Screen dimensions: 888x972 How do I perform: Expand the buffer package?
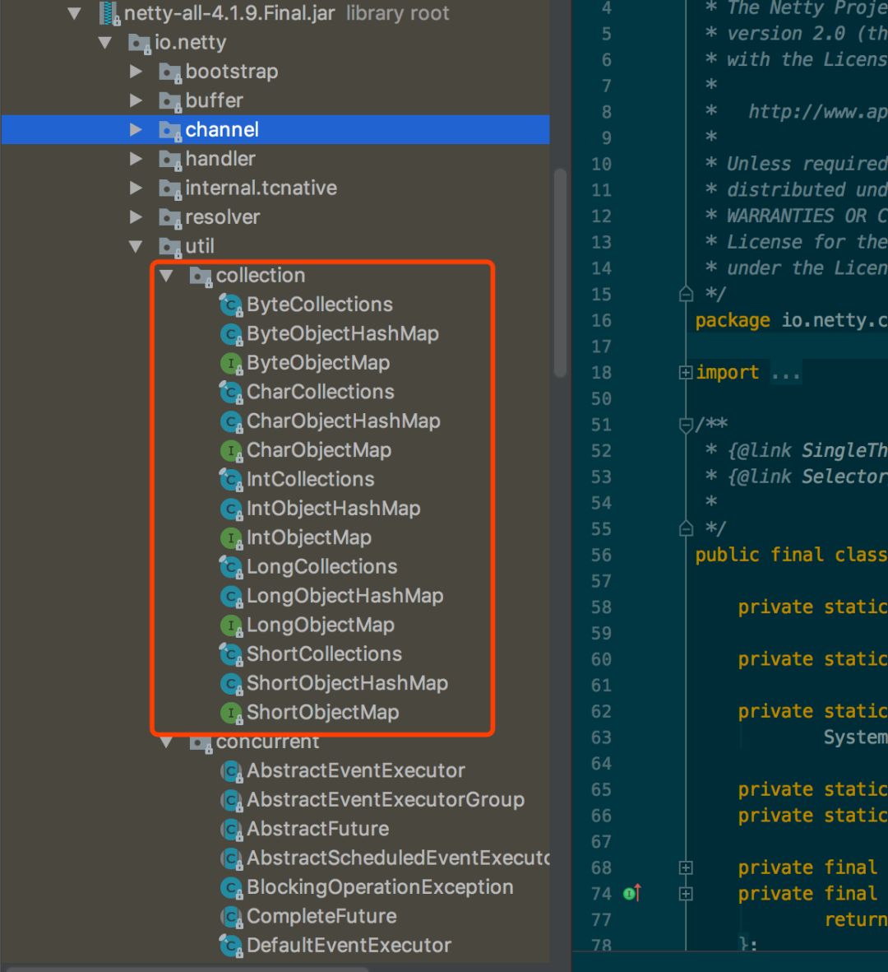pyautogui.click(x=136, y=100)
